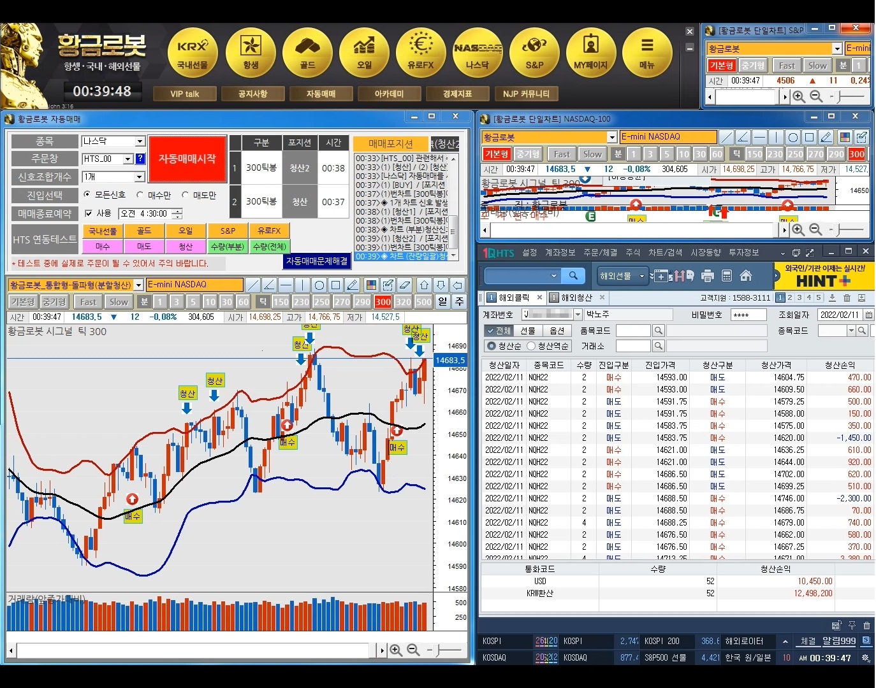
Task: Select vertical line tool in main chart toolbar
Action: 303,285
